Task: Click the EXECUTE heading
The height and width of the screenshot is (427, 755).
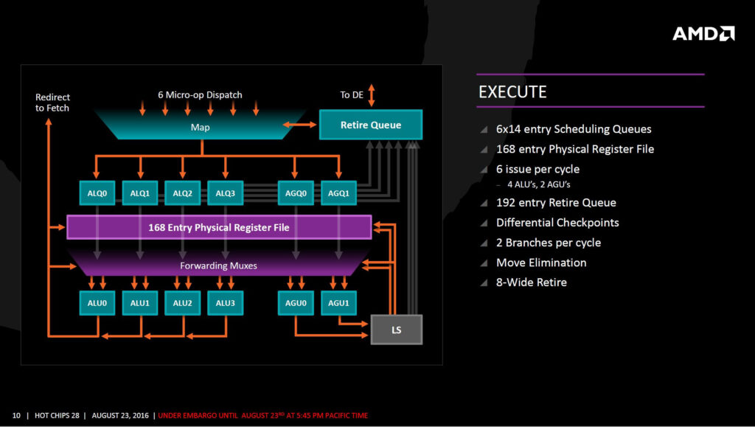Action: click(512, 91)
